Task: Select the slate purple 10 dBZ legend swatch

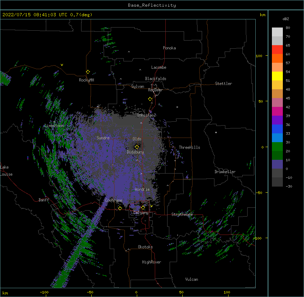Action: point(277,164)
